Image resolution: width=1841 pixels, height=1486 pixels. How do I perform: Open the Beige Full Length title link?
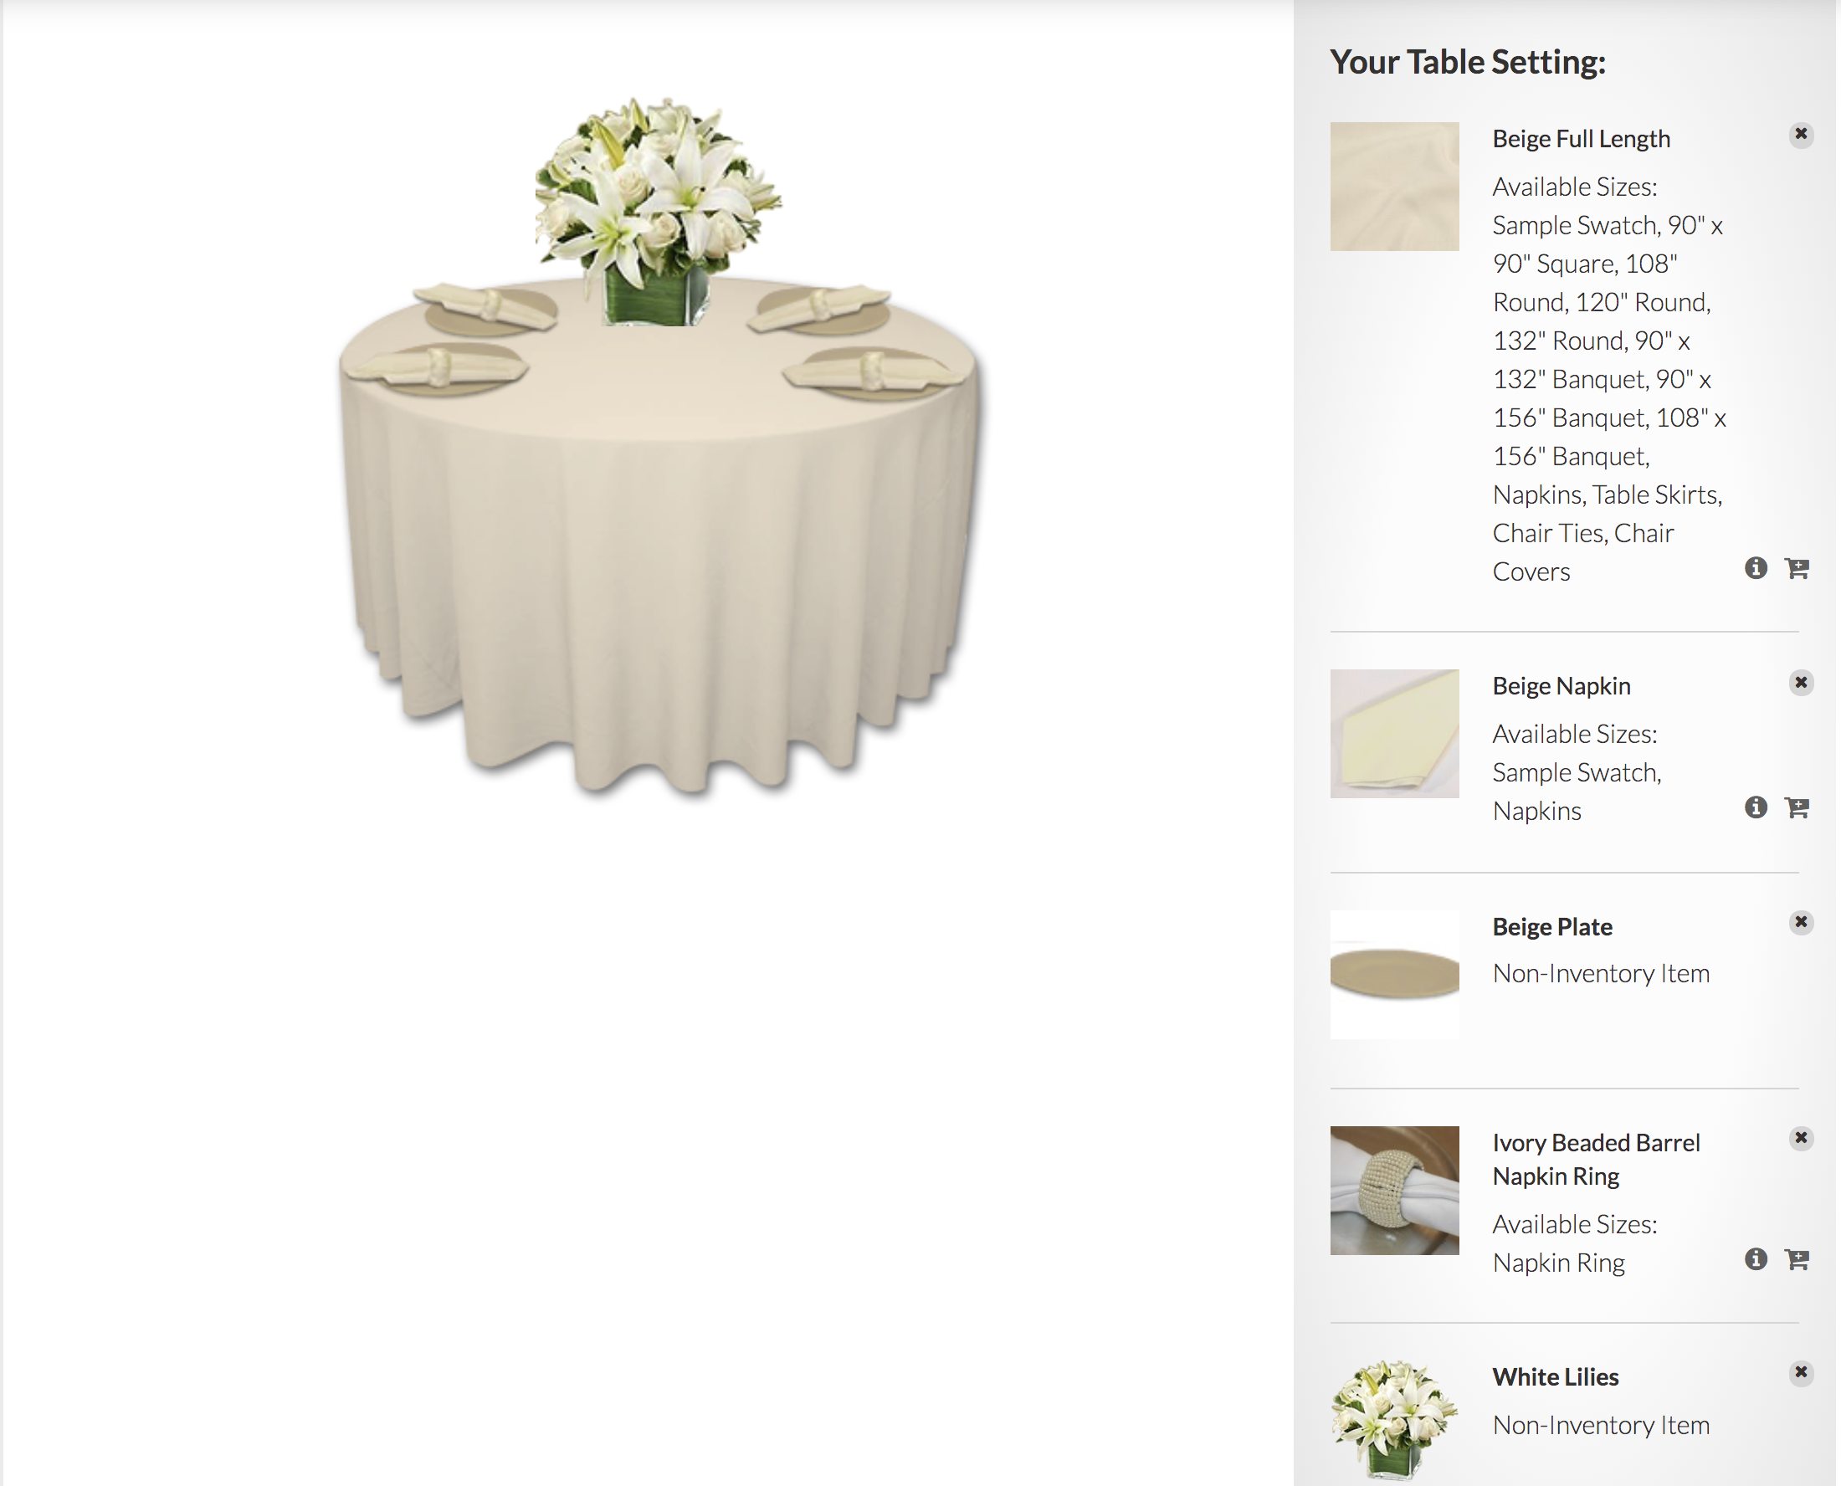(x=1581, y=139)
